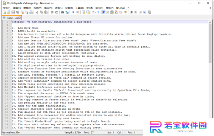
Task: Open the 设置(T) menu
Action: click(x=69, y=8)
